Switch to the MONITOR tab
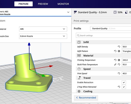This screenshot has height=104, width=131. (63, 4)
